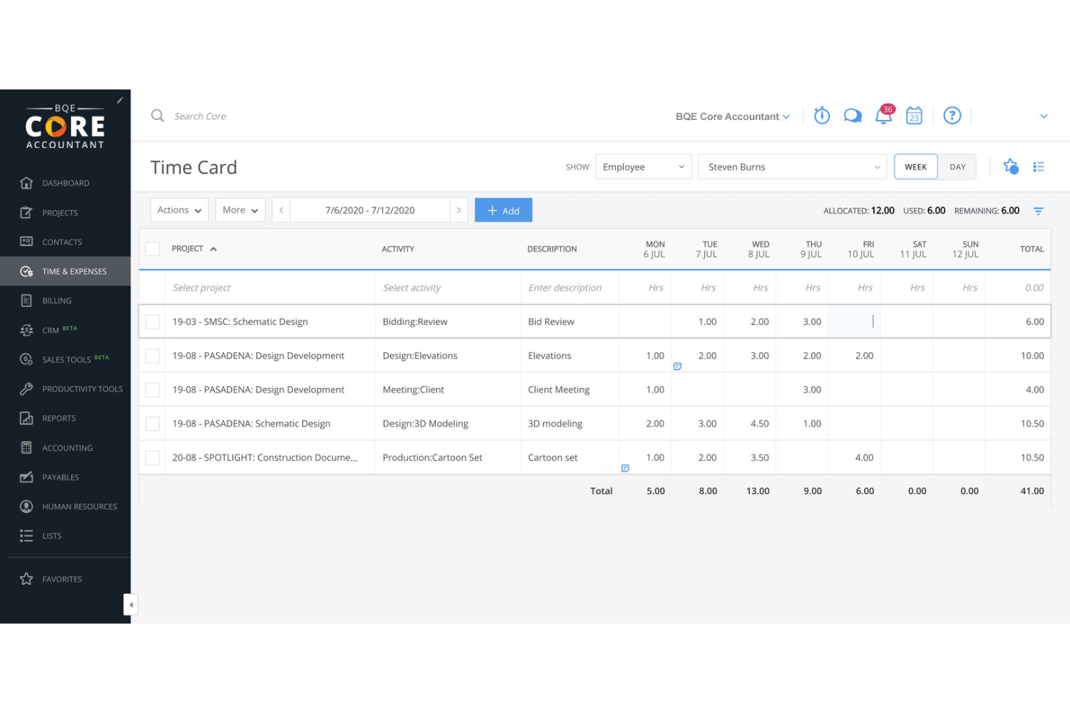This screenshot has width=1070, height=713.
Task: Open the Steven Burns employee selector
Action: click(x=792, y=166)
